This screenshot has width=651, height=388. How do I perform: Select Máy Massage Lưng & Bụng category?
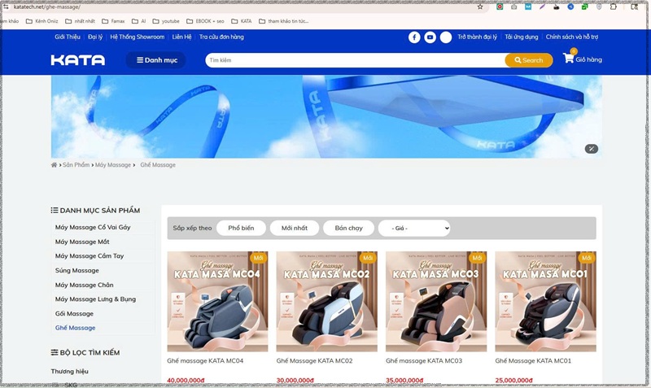pyautogui.click(x=95, y=299)
